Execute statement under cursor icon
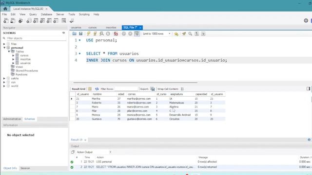 pyautogui.click(x=95, y=34)
